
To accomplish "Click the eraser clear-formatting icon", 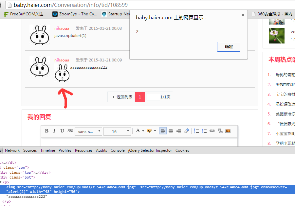I will click(186, 131).
